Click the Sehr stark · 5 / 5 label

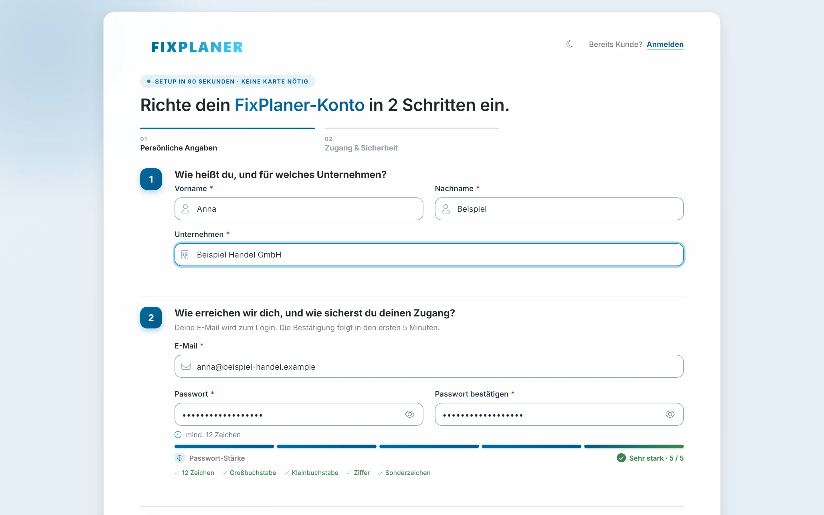[x=656, y=458]
